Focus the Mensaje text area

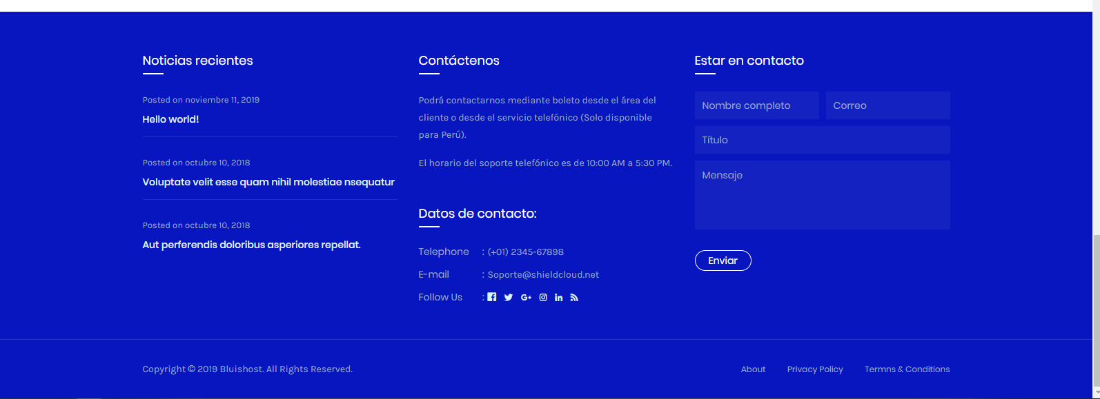[822, 195]
